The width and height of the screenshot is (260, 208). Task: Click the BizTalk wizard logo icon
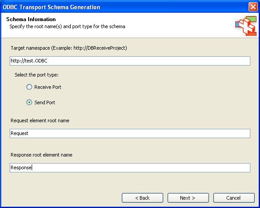pos(246,26)
